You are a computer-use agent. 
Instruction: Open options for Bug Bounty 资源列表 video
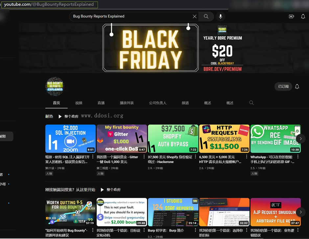click(x=93, y=230)
